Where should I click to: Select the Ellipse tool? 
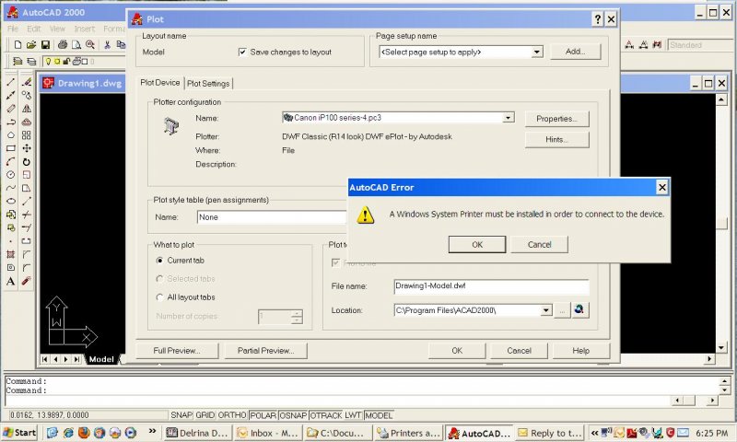point(11,201)
